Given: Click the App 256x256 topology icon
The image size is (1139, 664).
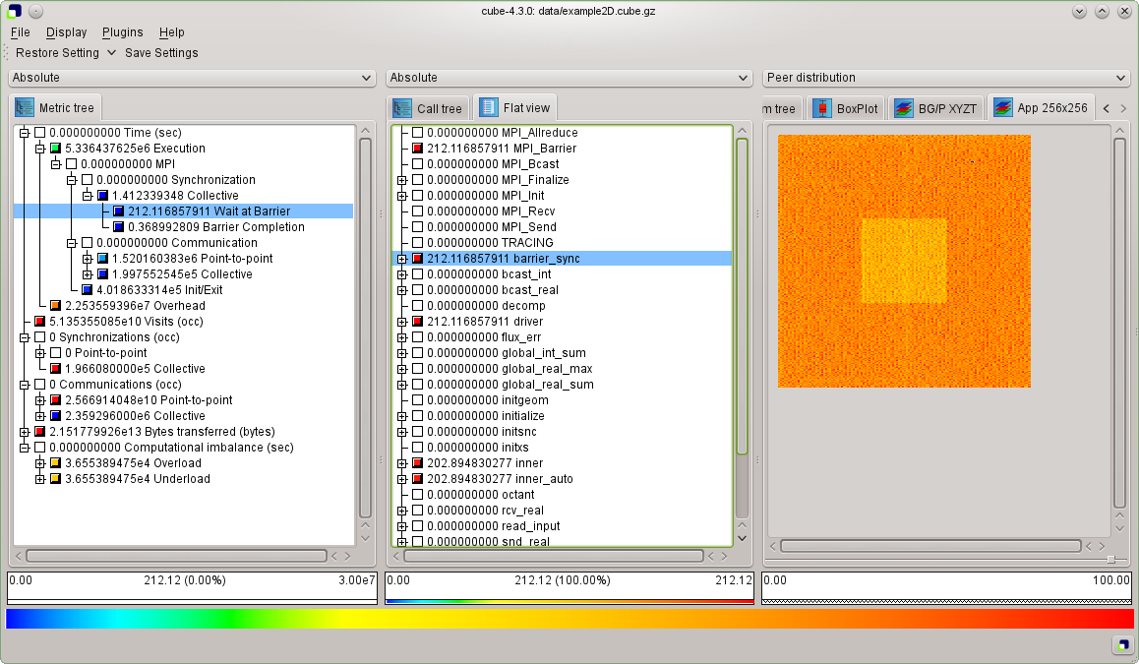Looking at the screenshot, I should point(1003,107).
